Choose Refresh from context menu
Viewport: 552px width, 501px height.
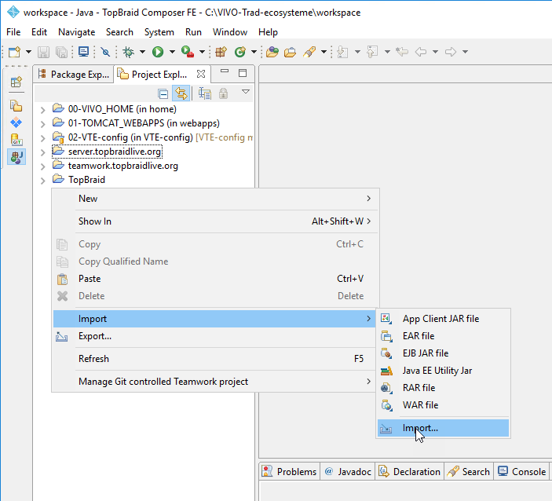click(214, 359)
